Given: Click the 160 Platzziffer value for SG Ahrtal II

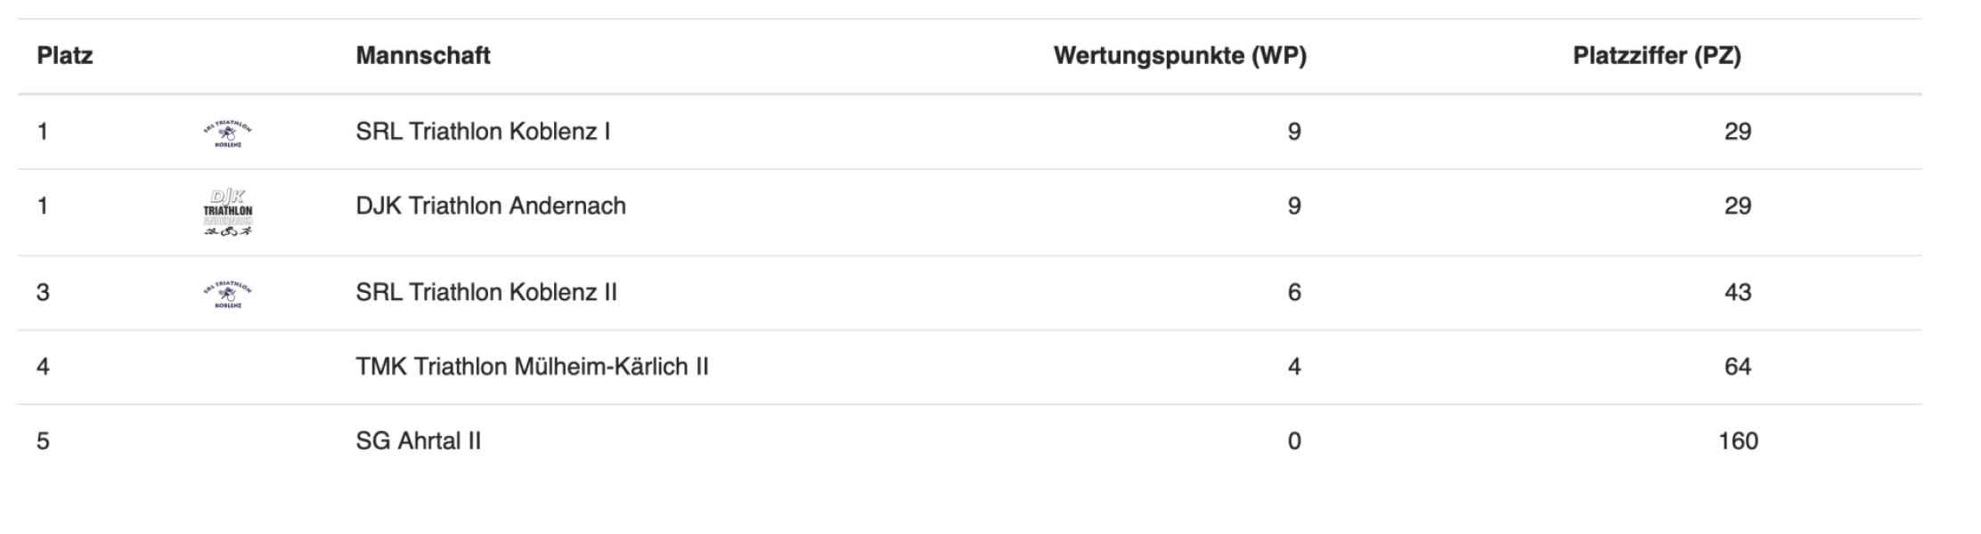Looking at the screenshot, I should 1738,441.
